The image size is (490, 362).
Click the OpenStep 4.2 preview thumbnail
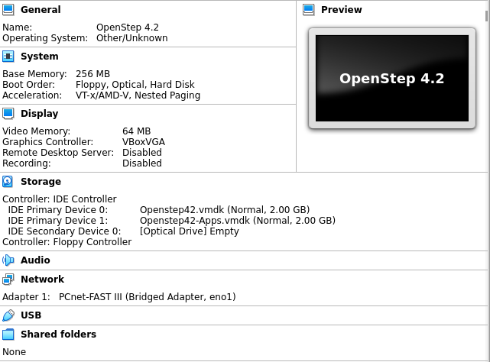(391, 79)
